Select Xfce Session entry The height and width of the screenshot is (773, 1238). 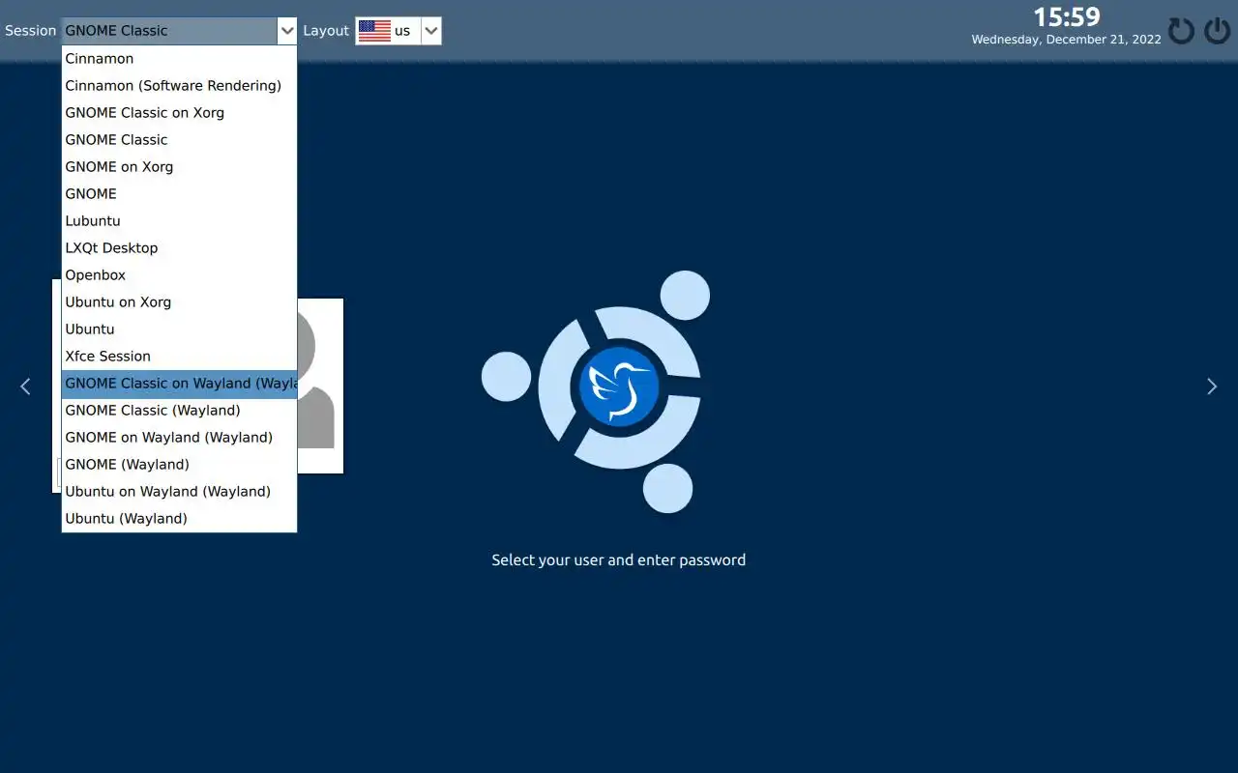coord(179,357)
